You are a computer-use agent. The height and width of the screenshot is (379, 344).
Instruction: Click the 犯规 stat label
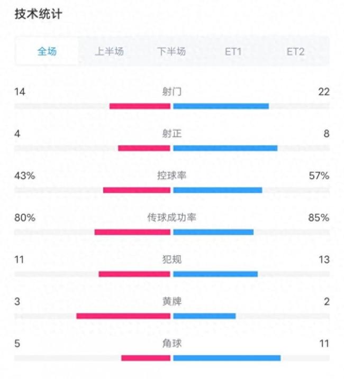coord(172,260)
